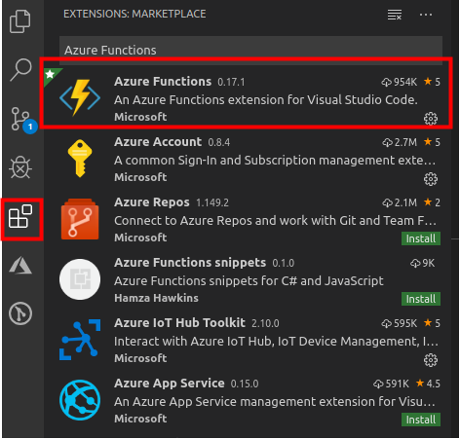Image resolution: width=460 pixels, height=439 pixels.
Task: Click 'Interact with Azure IoT Hub' description
Action: coord(276,342)
